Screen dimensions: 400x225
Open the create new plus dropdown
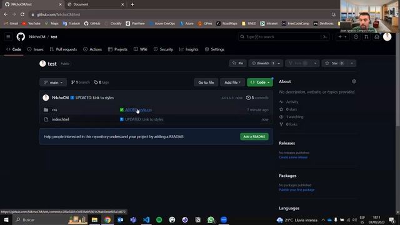(342, 37)
